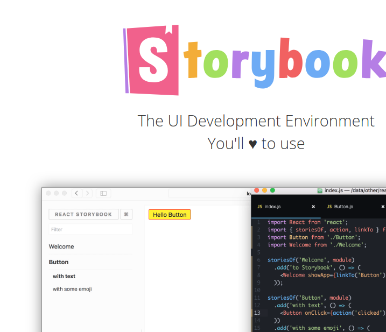Click 'You'll ♥ to use' tagline
This screenshot has width=386, height=332.
(x=256, y=144)
